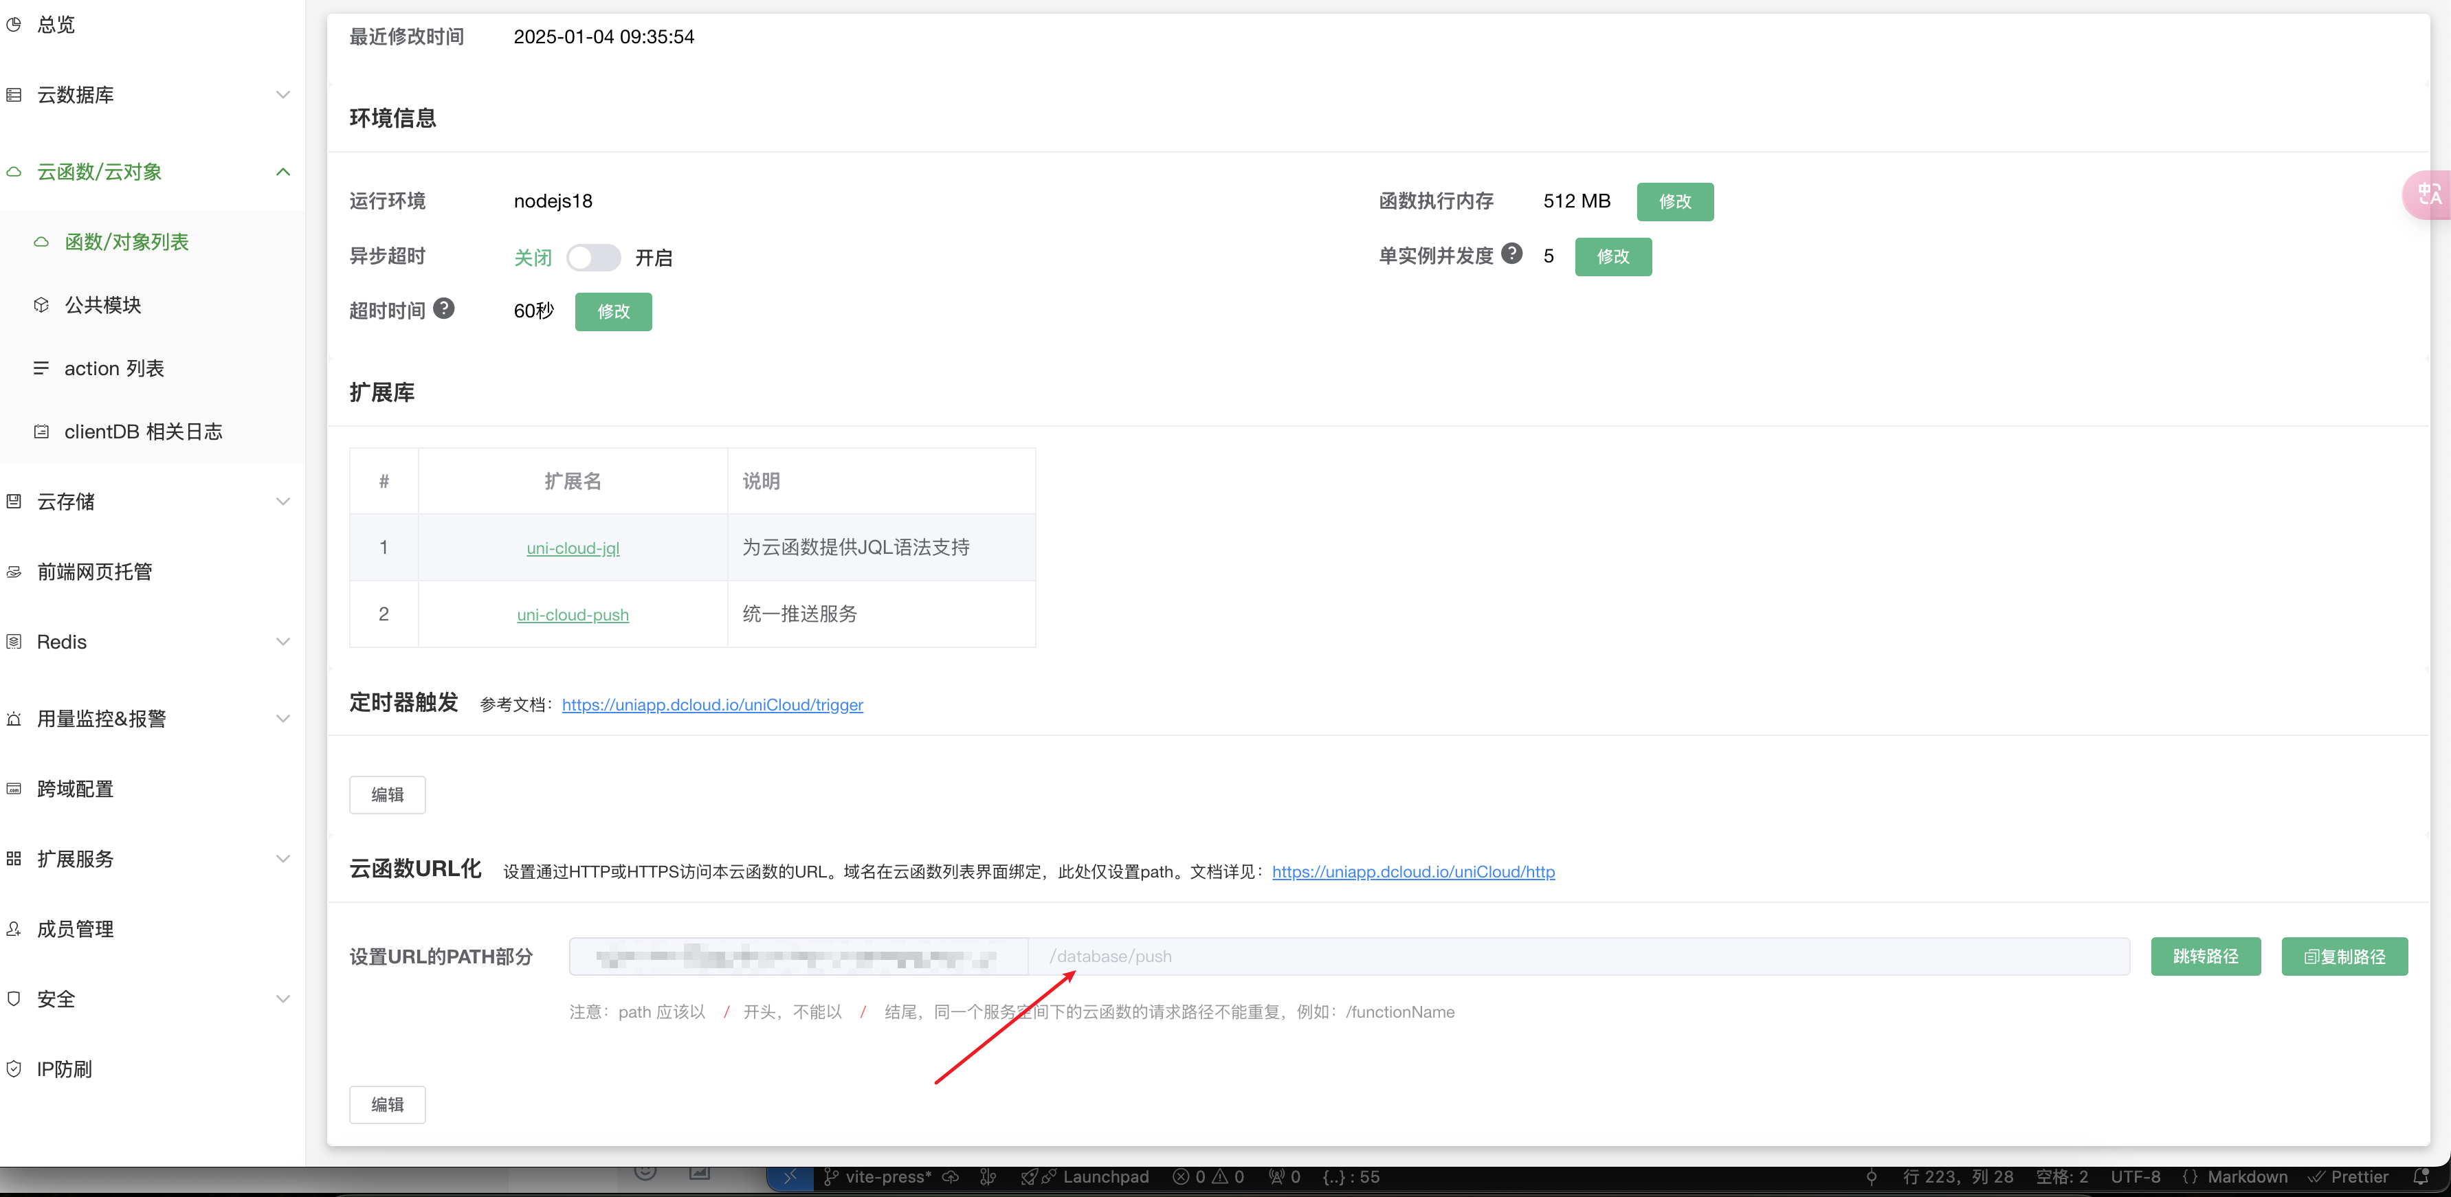The image size is (2451, 1197).
Task: Open the uni-cloud-jql extension link
Action: click(573, 548)
